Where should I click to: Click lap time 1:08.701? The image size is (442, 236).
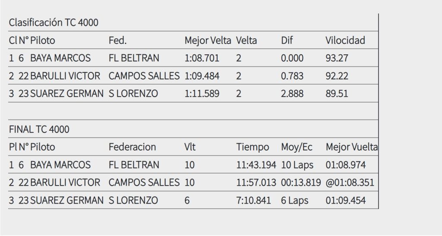click(202, 58)
